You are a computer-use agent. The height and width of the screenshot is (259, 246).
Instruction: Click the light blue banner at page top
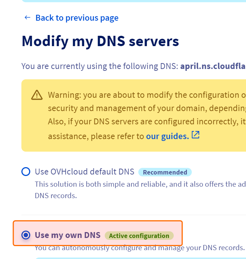pyautogui.click(x=133, y=1)
